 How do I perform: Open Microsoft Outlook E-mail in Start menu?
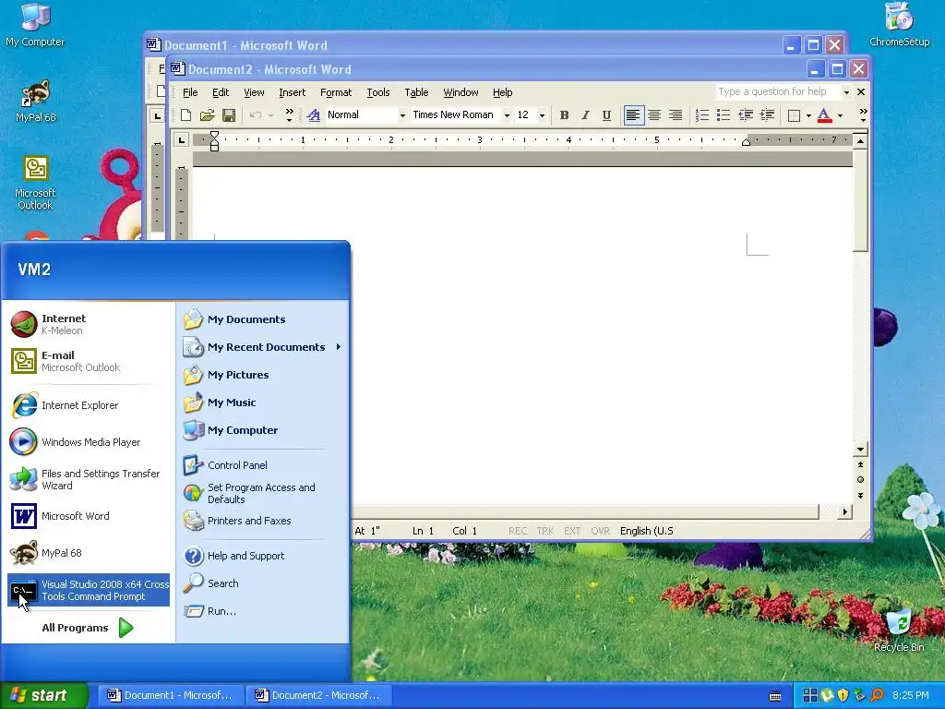(x=88, y=361)
